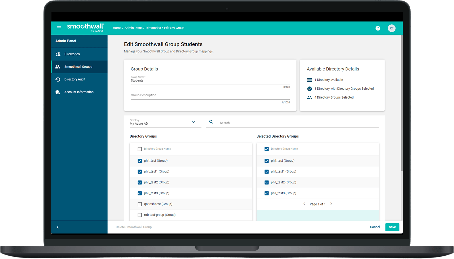Open the hamburger navigation menu
454x259 pixels.
pyautogui.click(x=59, y=28)
